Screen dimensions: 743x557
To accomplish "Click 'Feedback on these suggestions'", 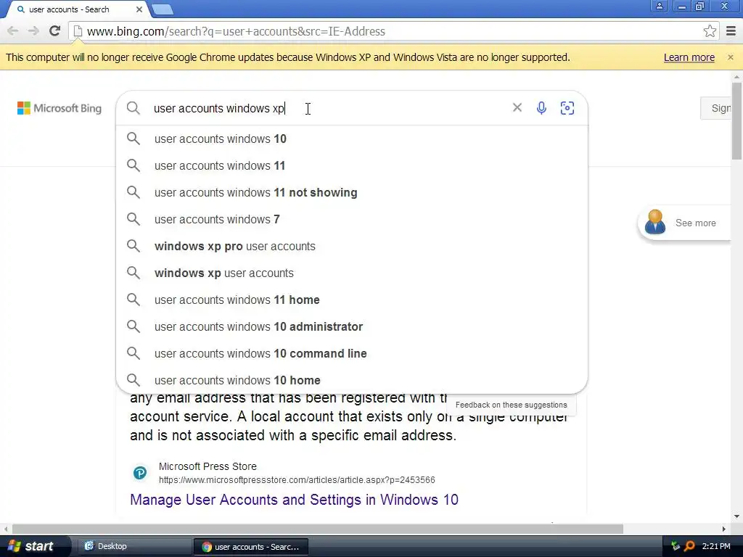I will click(x=512, y=405).
